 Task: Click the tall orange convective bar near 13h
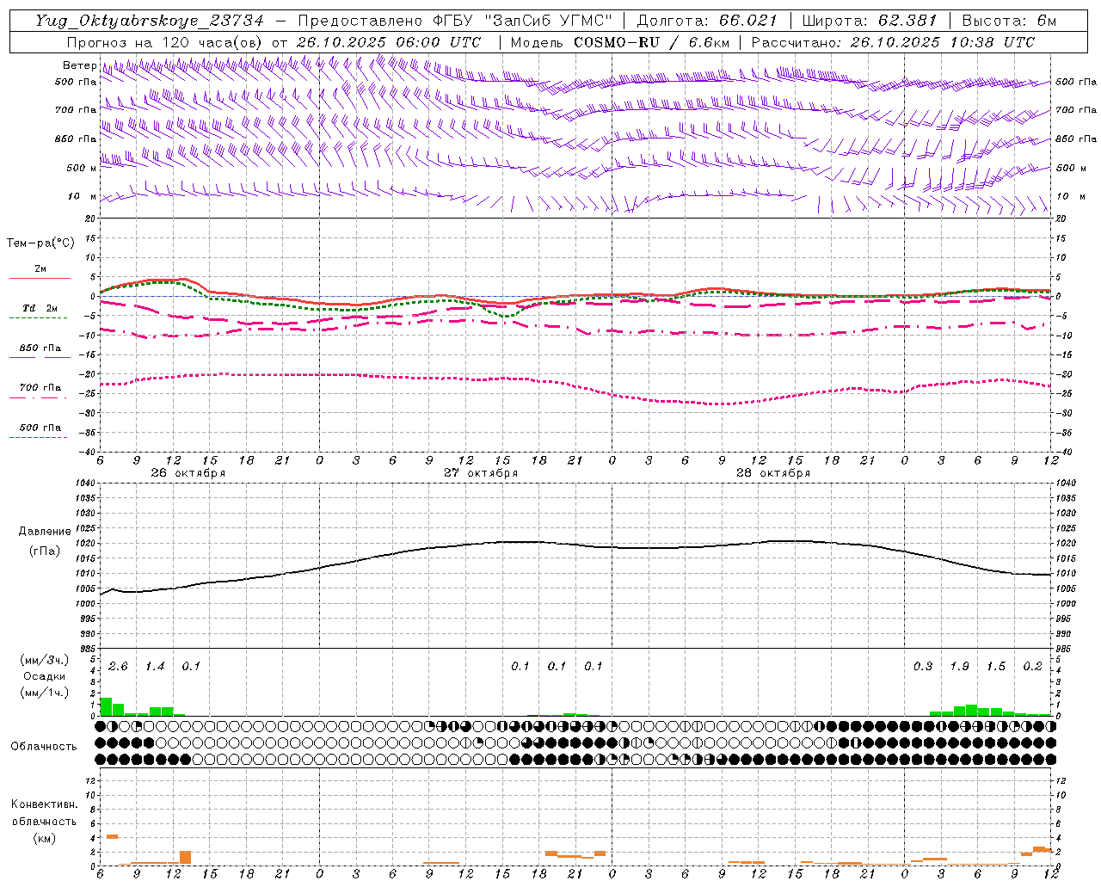[x=186, y=858]
